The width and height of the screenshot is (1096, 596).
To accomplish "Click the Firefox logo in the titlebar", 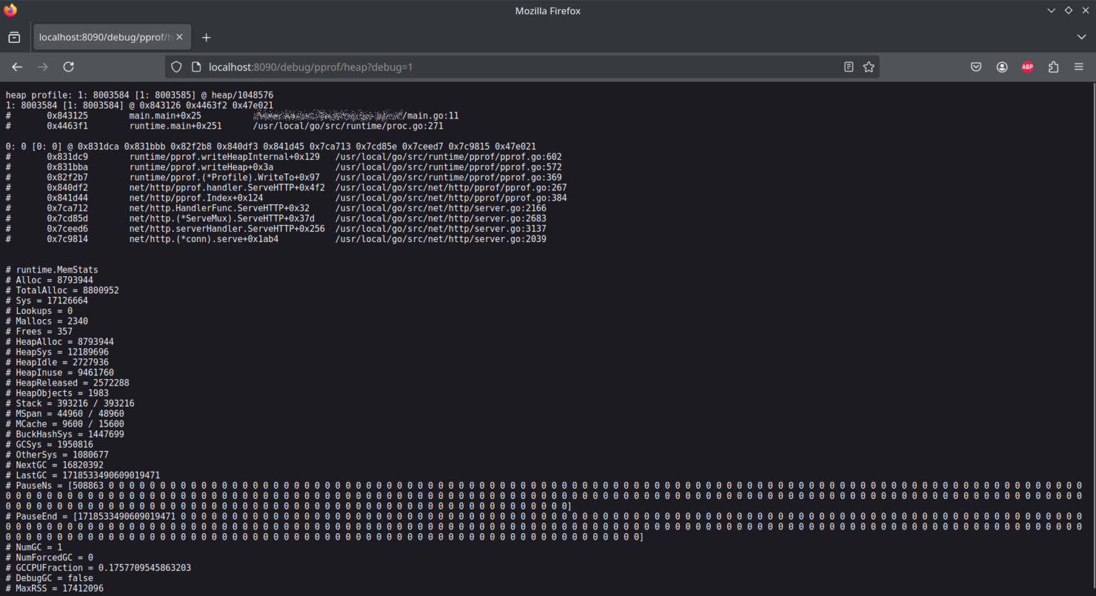I will coord(9,10).
